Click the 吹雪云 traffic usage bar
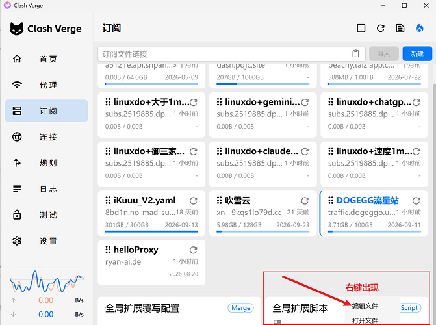The width and height of the screenshot is (436, 325). tap(263, 231)
